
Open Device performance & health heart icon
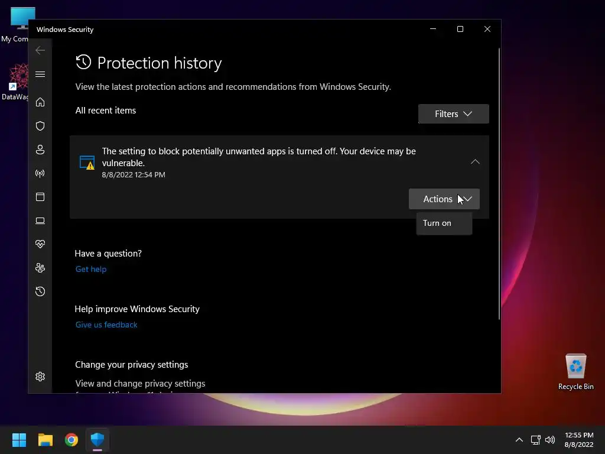40,244
